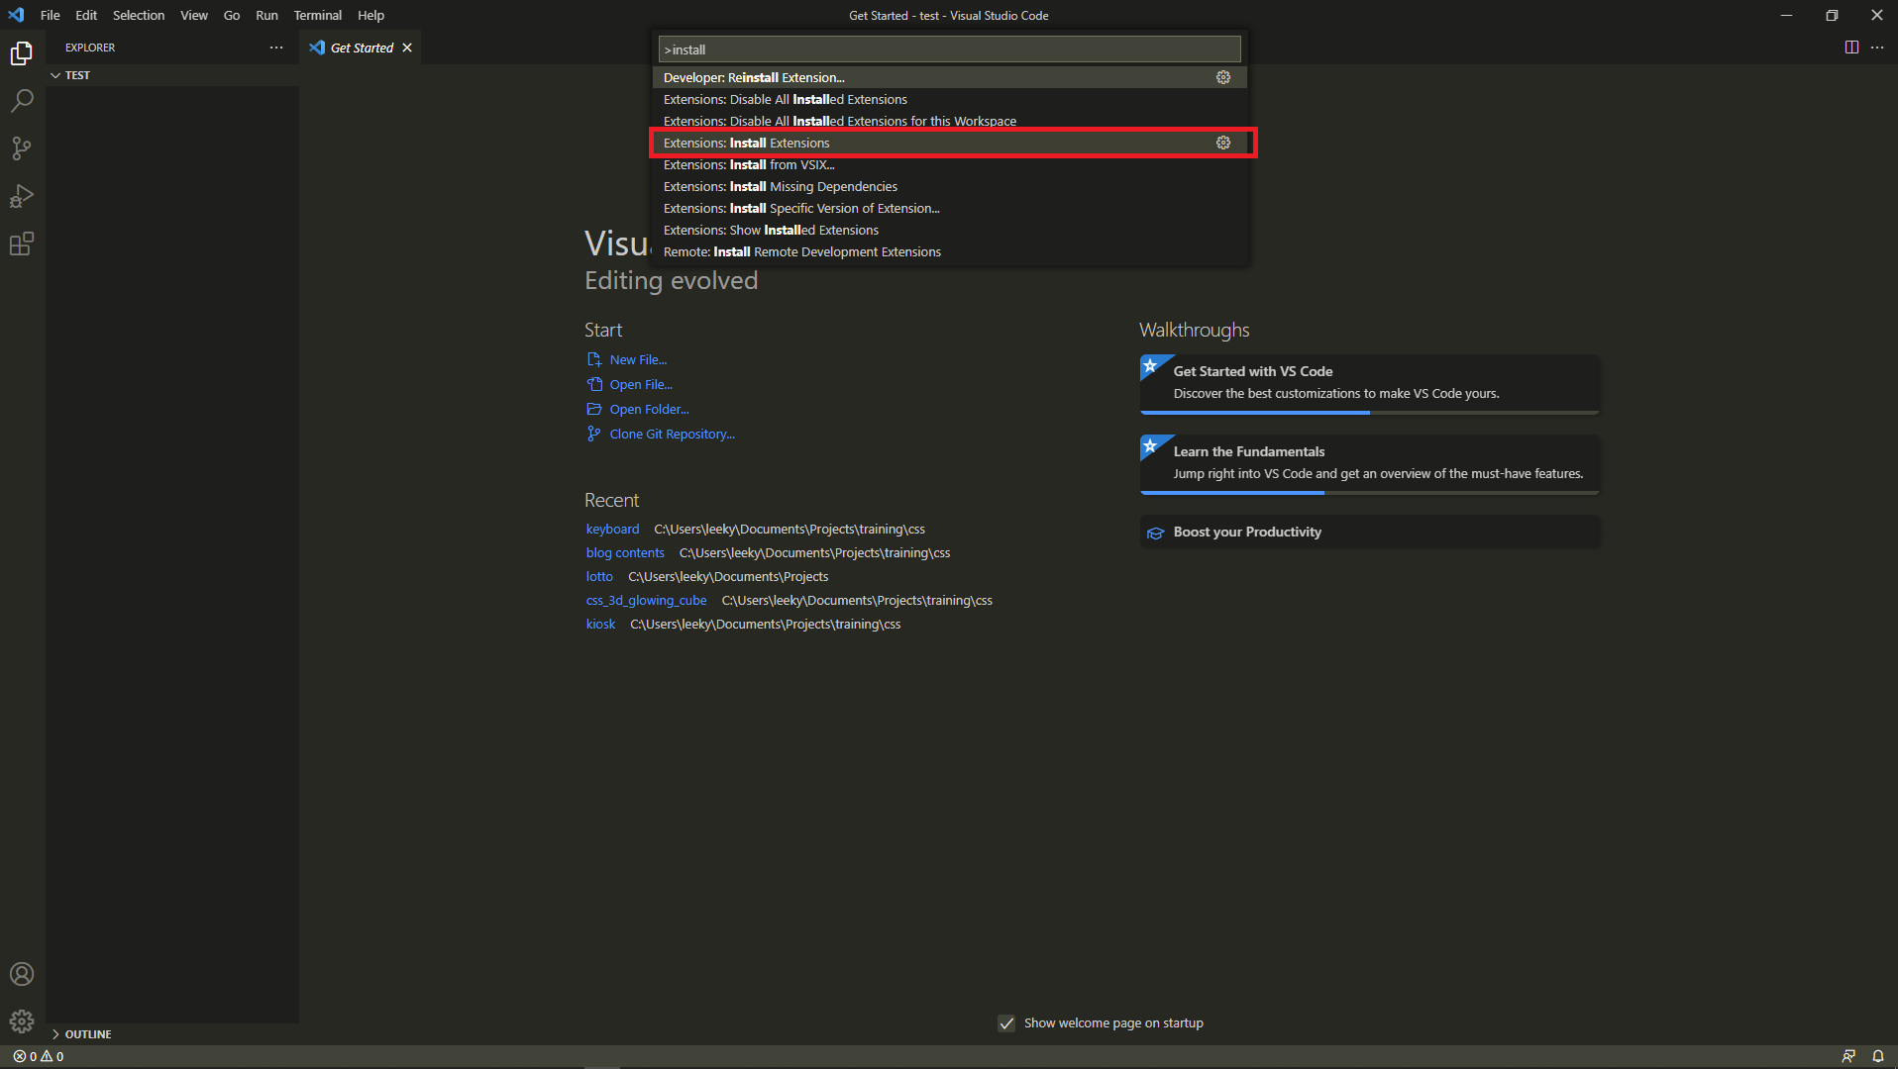Select the Get Started tab
Screen dimensions: 1898x1069
(x=360, y=48)
